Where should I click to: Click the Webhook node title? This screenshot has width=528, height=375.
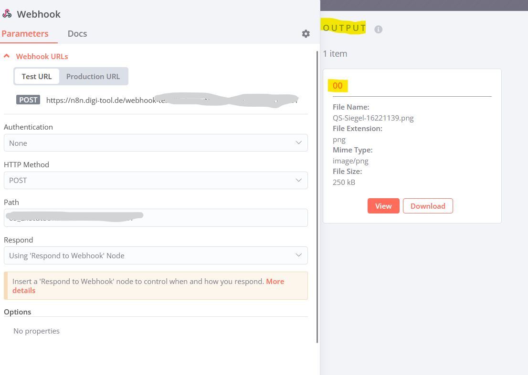[39, 14]
